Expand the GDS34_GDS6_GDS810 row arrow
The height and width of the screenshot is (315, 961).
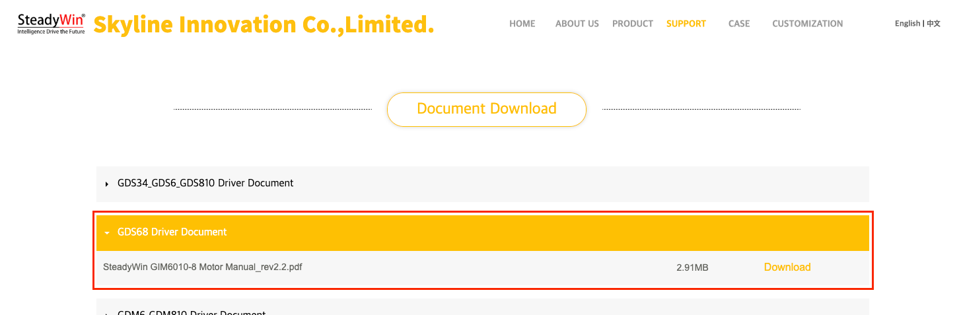point(107,184)
